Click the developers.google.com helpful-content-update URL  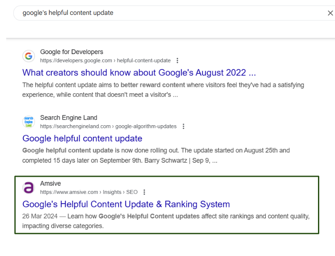pos(105,60)
